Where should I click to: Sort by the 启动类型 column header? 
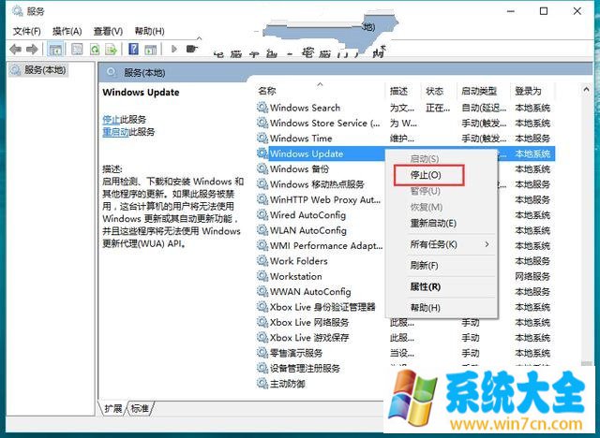pos(479,91)
